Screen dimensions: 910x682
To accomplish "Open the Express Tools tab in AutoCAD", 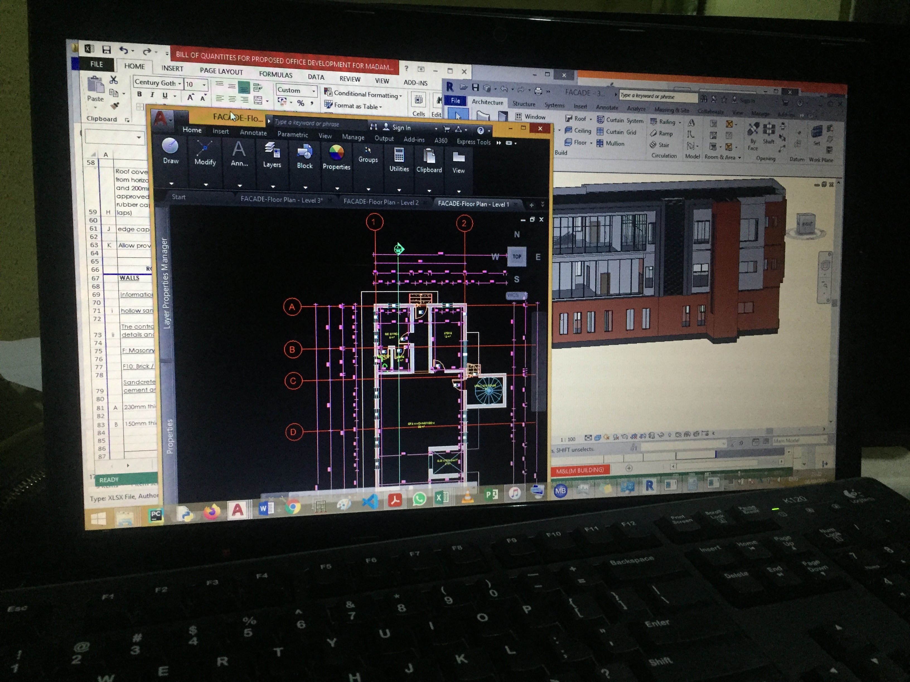I will (x=473, y=142).
